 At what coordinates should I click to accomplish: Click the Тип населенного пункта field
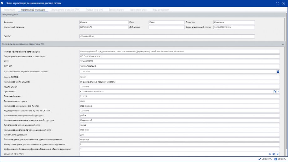(x=179, y=101)
